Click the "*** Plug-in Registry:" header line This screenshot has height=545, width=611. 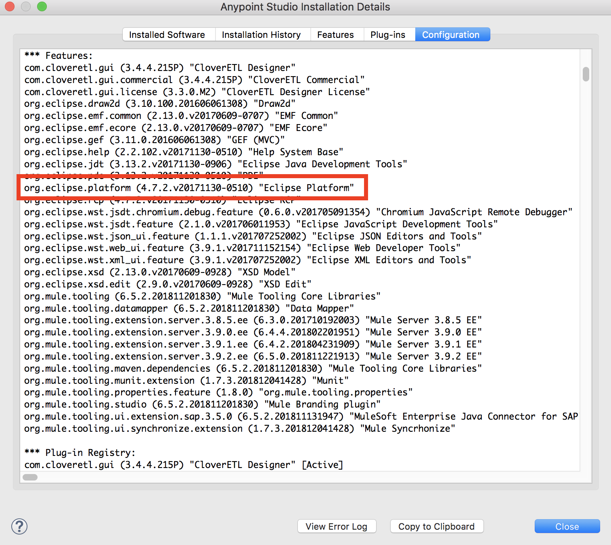(80, 453)
